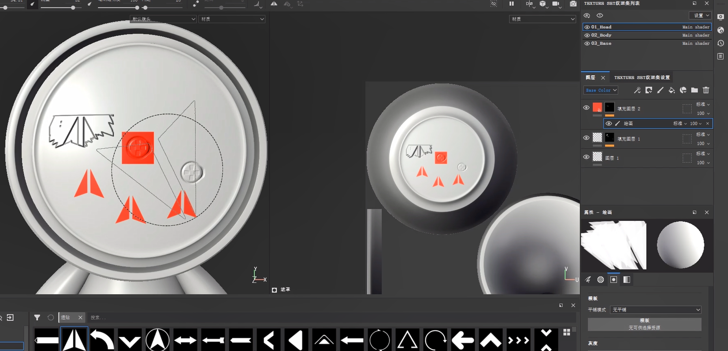Switch to TEXTURE SET纹理集设置 tab
Viewport: 728px width, 351px height.
(642, 77)
